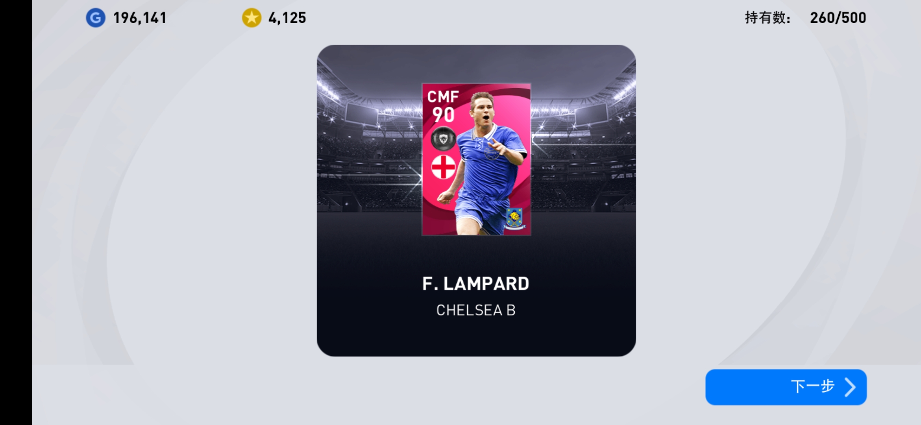921x425 pixels.
Task: Tap the gold star myClub coin icon
Action: 252,18
